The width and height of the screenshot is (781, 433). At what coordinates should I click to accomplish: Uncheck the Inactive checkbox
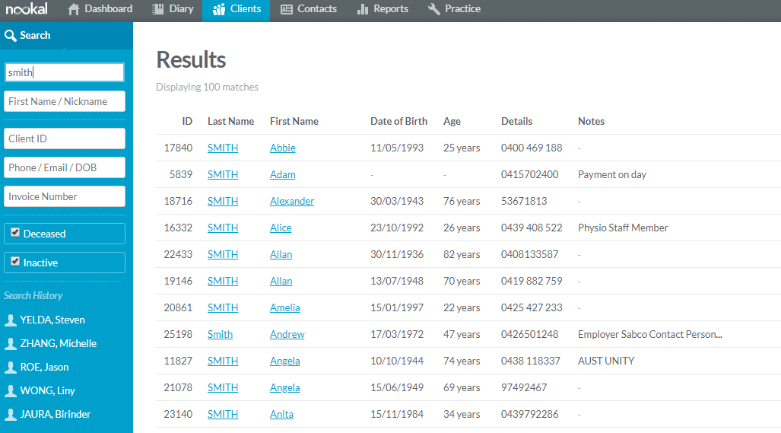(x=15, y=262)
